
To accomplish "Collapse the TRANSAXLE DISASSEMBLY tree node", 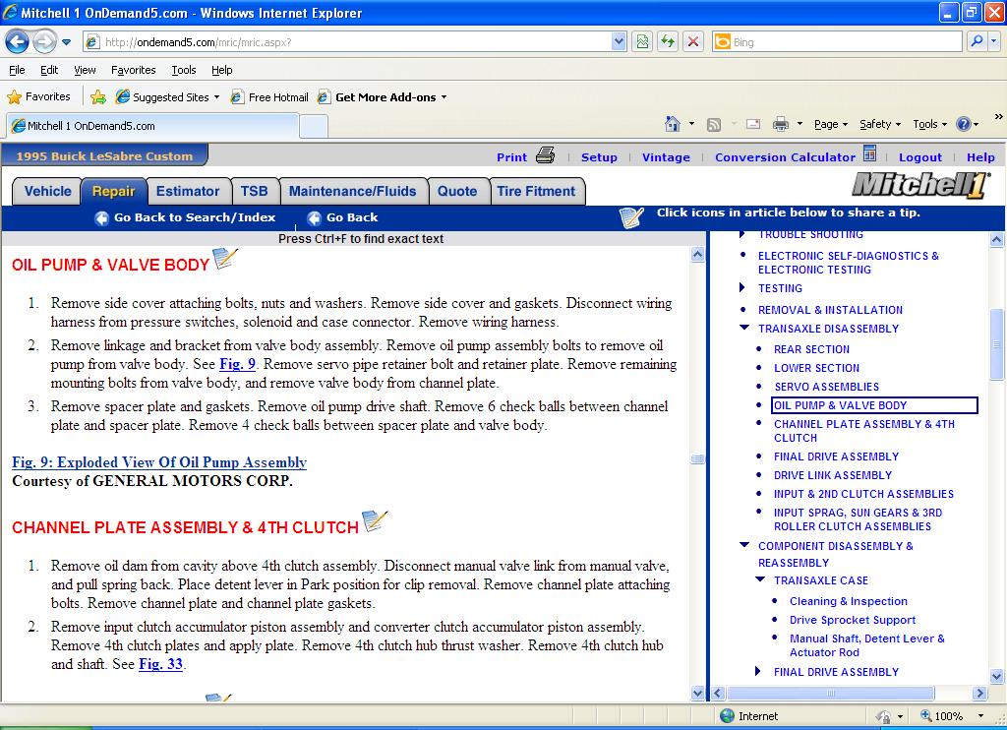I will (x=744, y=328).
